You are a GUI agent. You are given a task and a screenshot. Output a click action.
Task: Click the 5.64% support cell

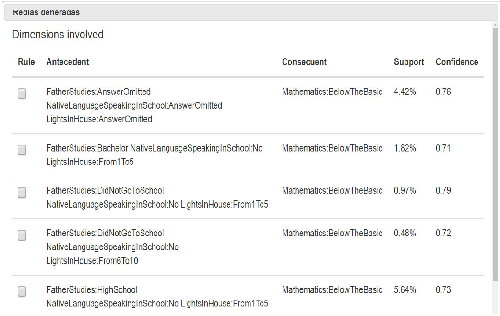click(405, 290)
